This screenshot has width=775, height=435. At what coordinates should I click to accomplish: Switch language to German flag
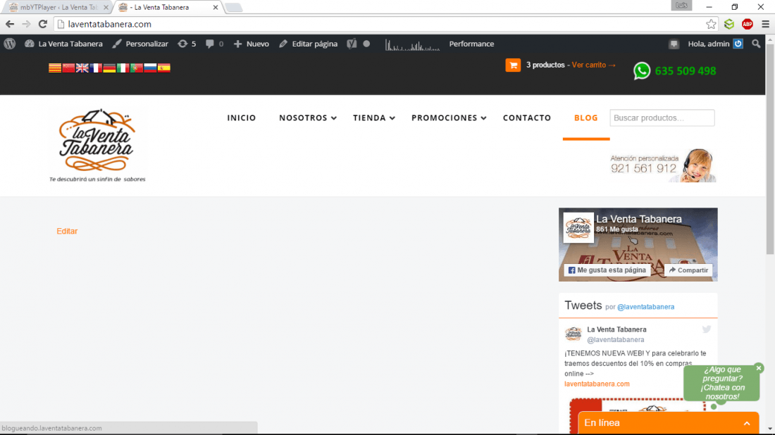(109, 68)
